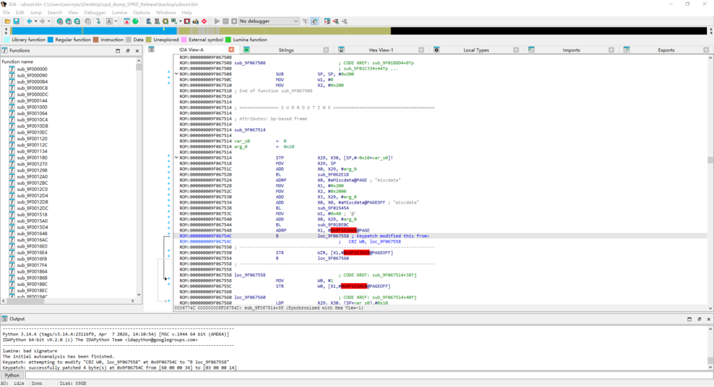Click the 'Function name' column header
This screenshot has width=714, height=387.
(x=17, y=61)
